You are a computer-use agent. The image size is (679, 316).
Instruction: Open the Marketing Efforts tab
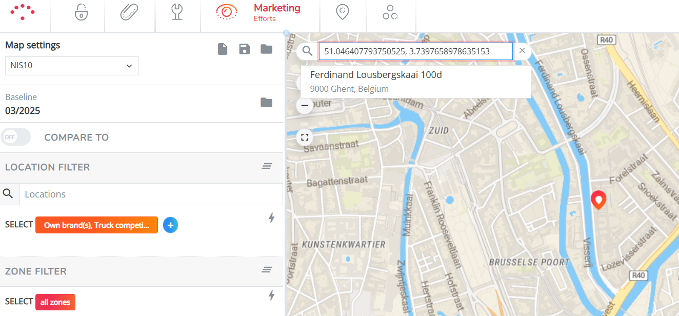point(259,13)
